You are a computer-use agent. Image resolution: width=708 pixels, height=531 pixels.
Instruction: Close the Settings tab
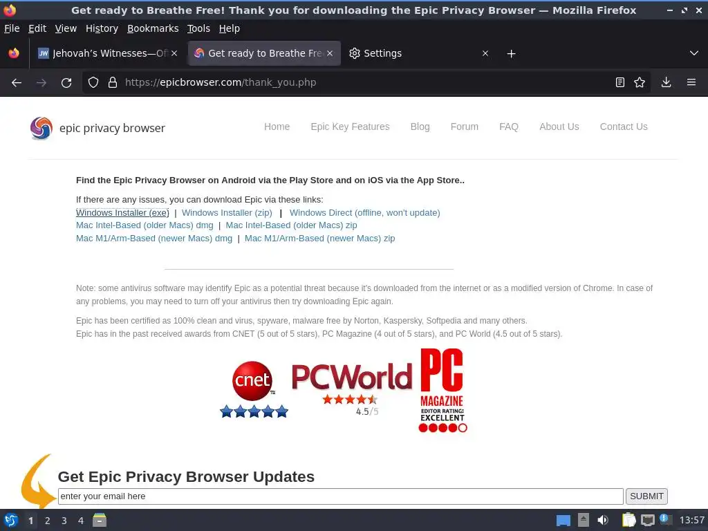pos(485,53)
